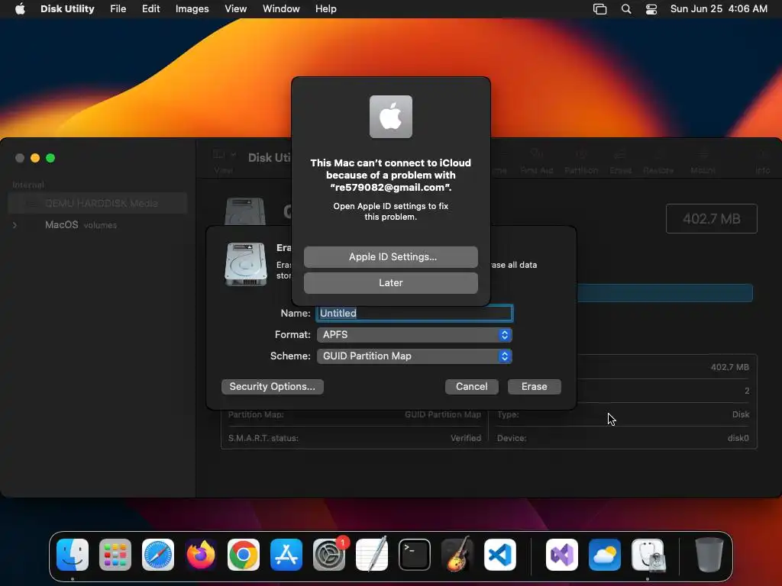Click the Stage Manager menu bar icon
The width and height of the screenshot is (782, 586).
[x=599, y=9]
